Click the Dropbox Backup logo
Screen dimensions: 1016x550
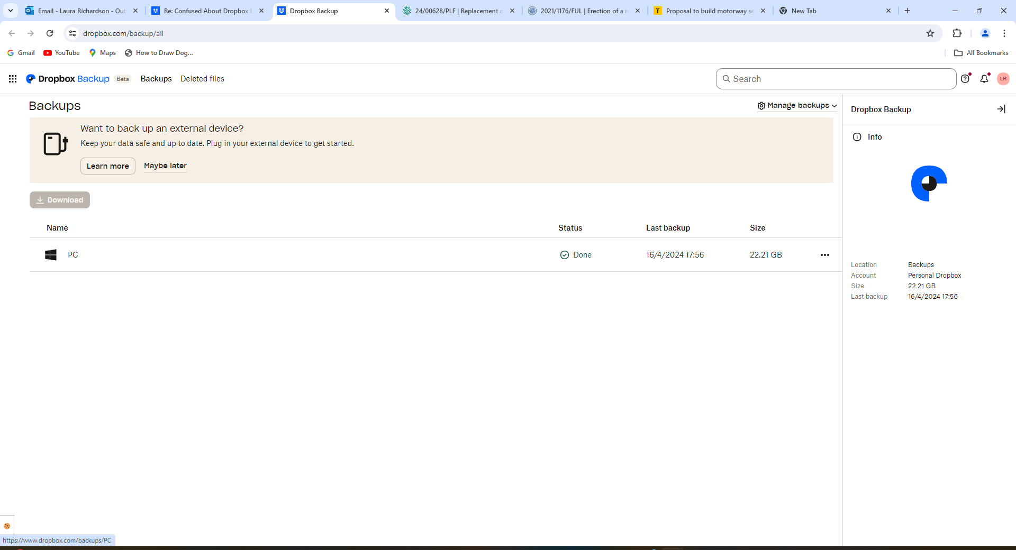[x=68, y=79]
